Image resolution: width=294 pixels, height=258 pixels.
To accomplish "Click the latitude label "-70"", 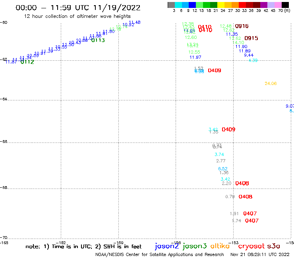I will tap(4, 238).
